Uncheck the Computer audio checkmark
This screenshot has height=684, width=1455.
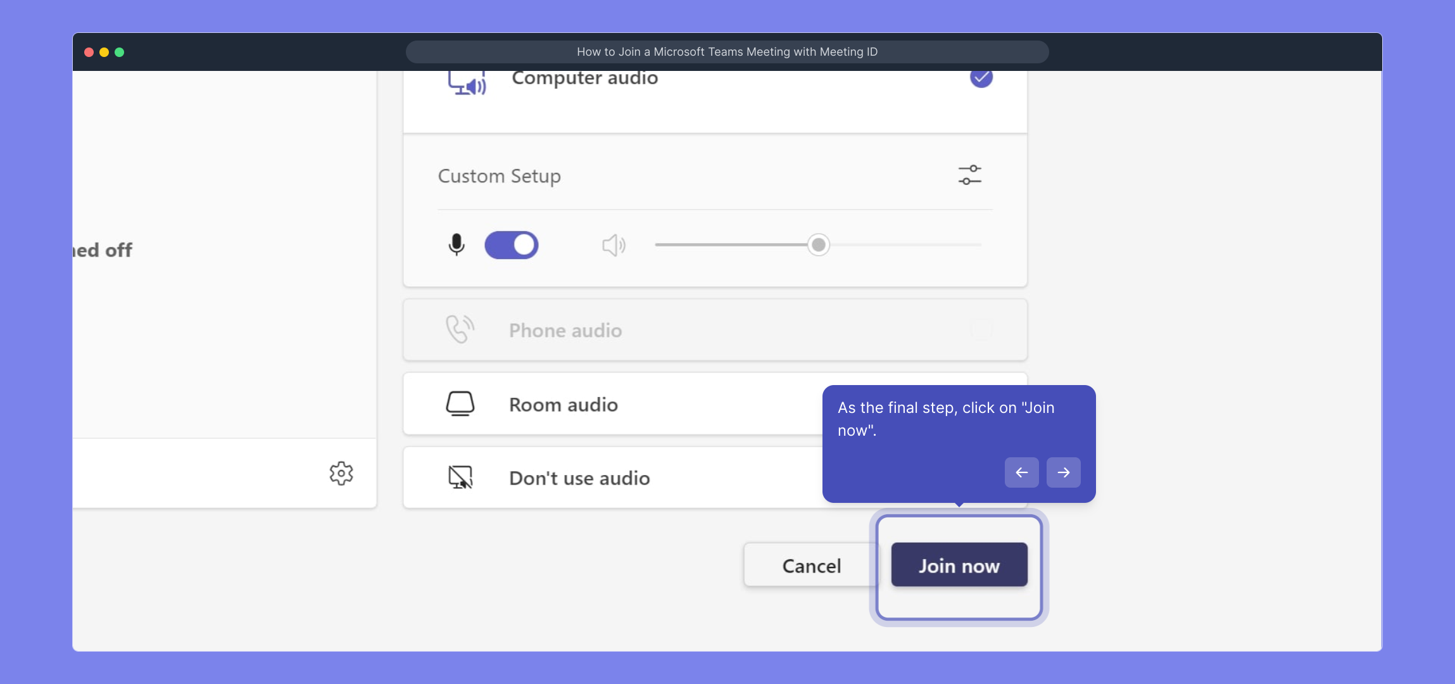(981, 78)
